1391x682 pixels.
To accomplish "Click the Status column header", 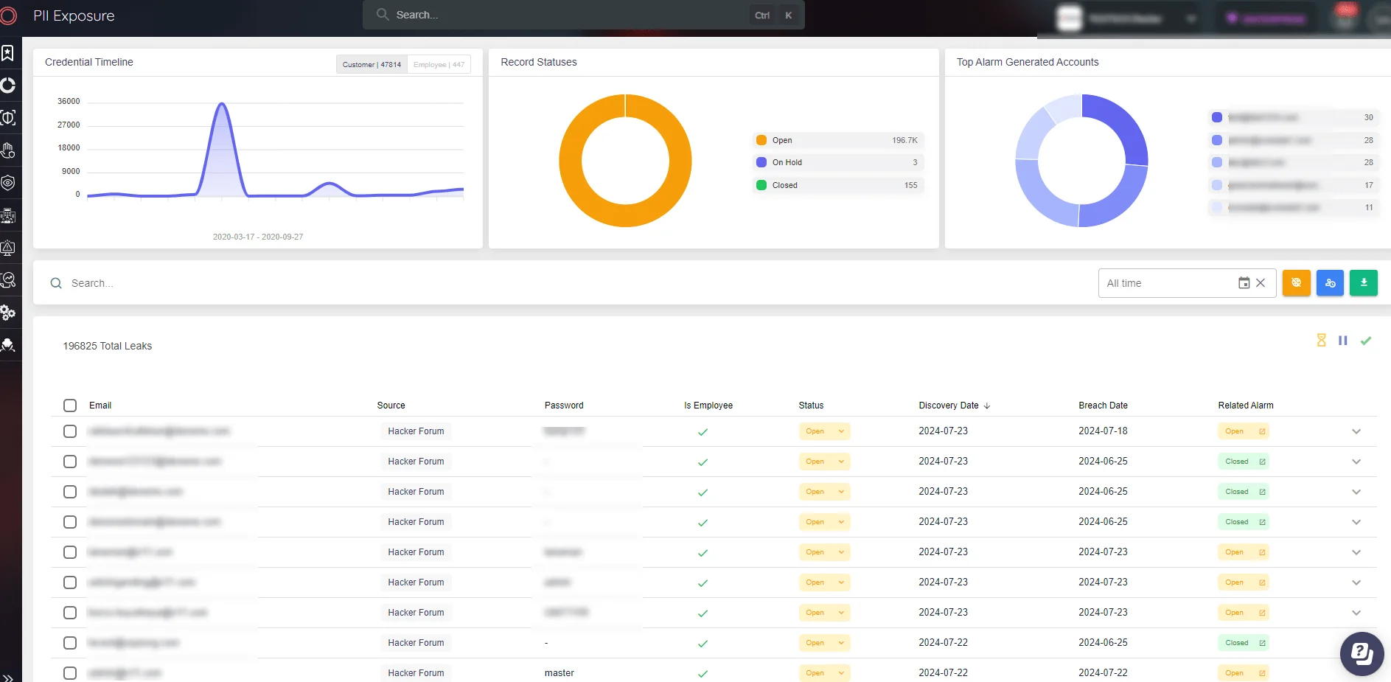I will coord(811,406).
